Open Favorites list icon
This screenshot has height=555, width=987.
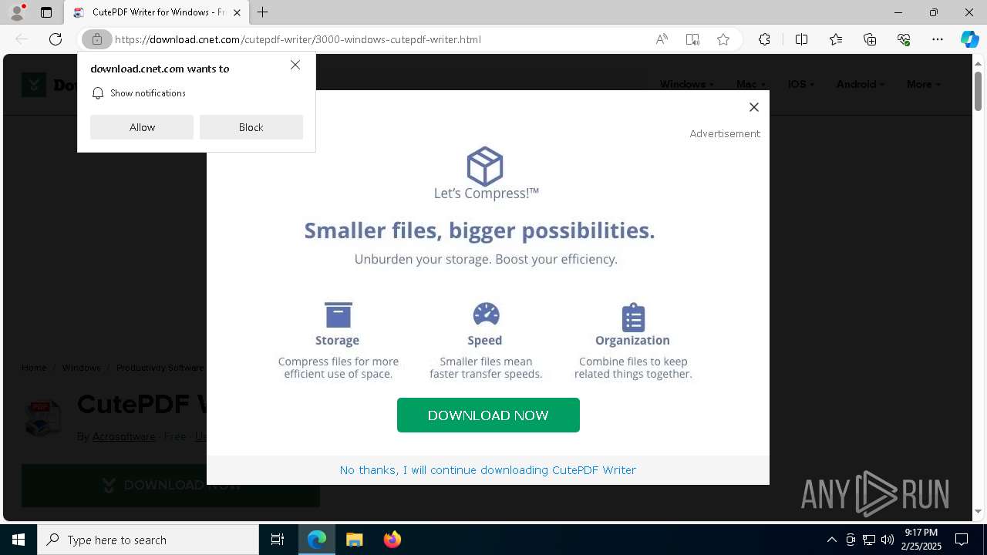click(x=836, y=39)
